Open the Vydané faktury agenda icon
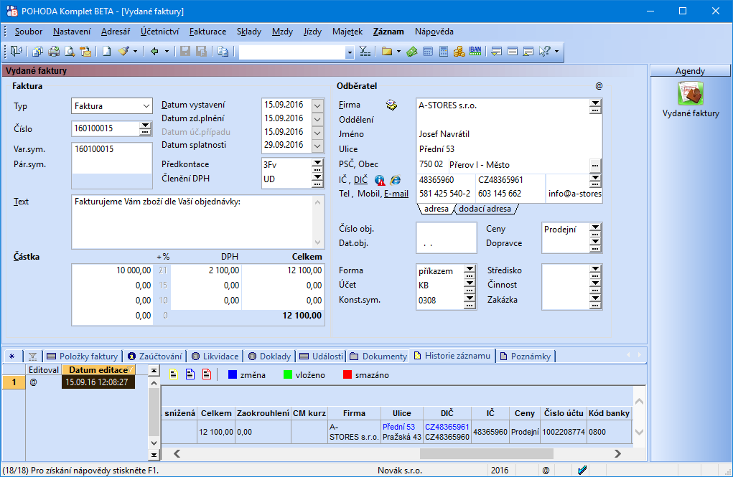The width and height of the screenshot is (733, 477). tap(691, 93)
